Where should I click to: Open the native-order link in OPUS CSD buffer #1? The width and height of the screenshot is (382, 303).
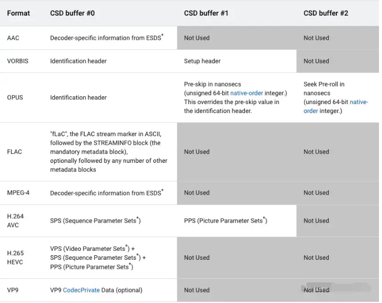tap(246, 93)
